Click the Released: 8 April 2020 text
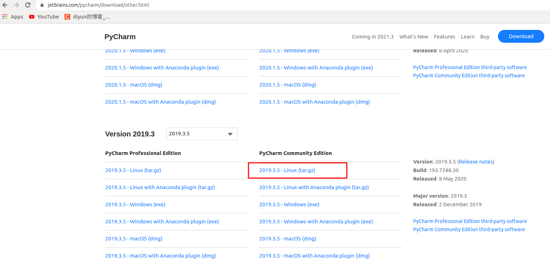Viewport: 550px width, 275px height. [441, 51]
